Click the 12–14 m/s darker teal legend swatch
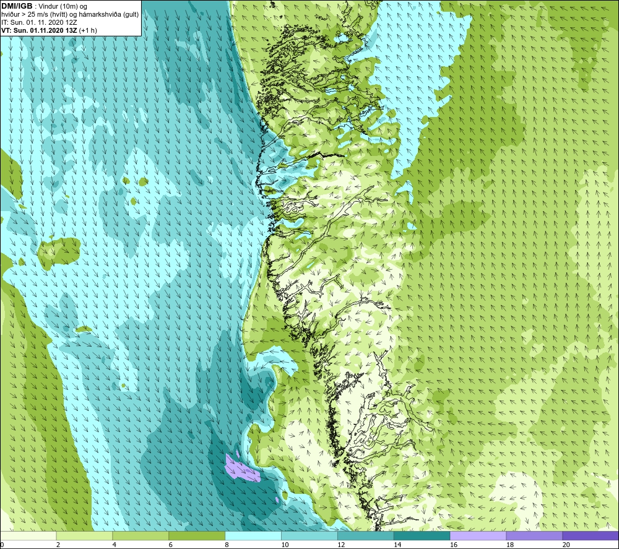The width and height of the screenshot is (619, 549). (366, 535)
